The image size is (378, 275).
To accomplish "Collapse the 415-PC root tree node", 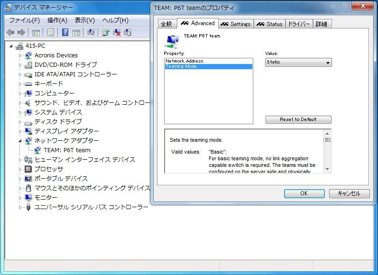I will (x=11, y=46).
